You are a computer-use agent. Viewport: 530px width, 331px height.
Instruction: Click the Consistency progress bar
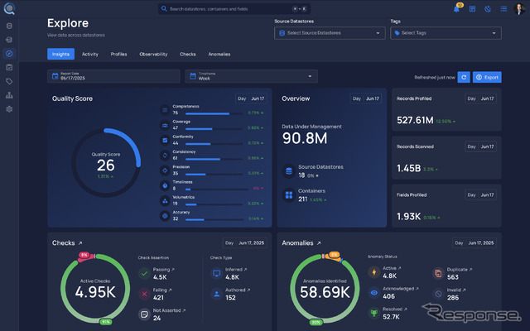[214, 159]
